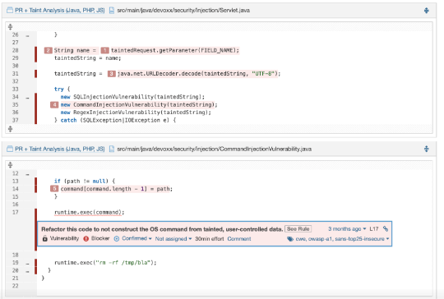Expand lines above line 12 in CommandInjectionVulnerability

(x=10, y=164)
